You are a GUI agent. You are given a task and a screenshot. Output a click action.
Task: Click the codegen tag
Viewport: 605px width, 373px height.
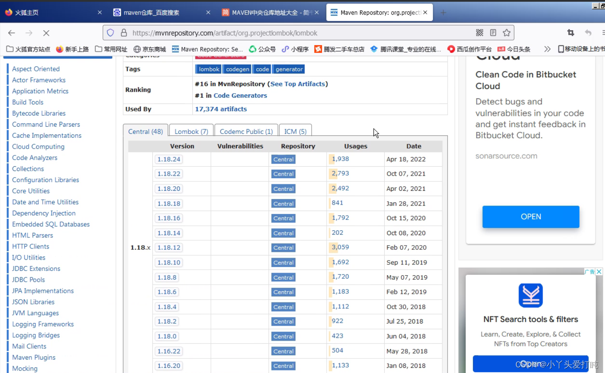(x=238, y=69)
